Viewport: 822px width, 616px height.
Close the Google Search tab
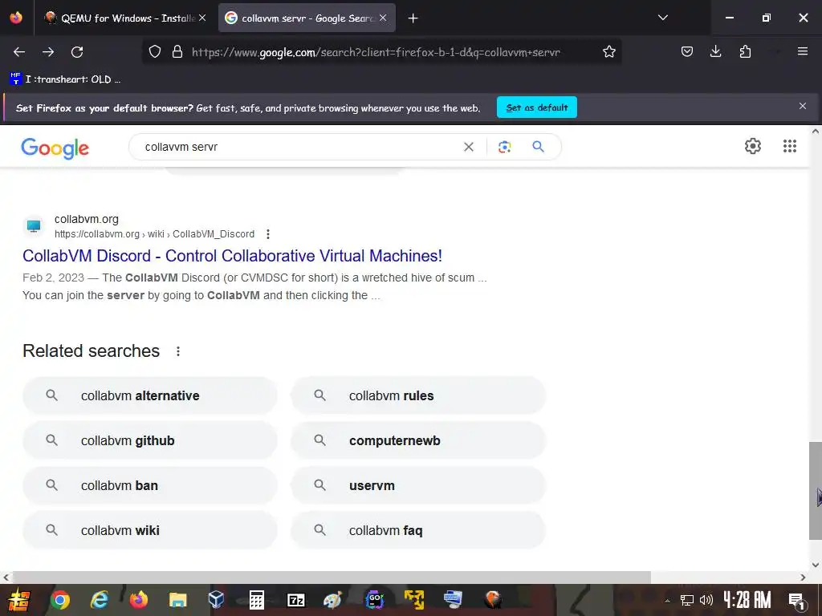coord(383,18)
